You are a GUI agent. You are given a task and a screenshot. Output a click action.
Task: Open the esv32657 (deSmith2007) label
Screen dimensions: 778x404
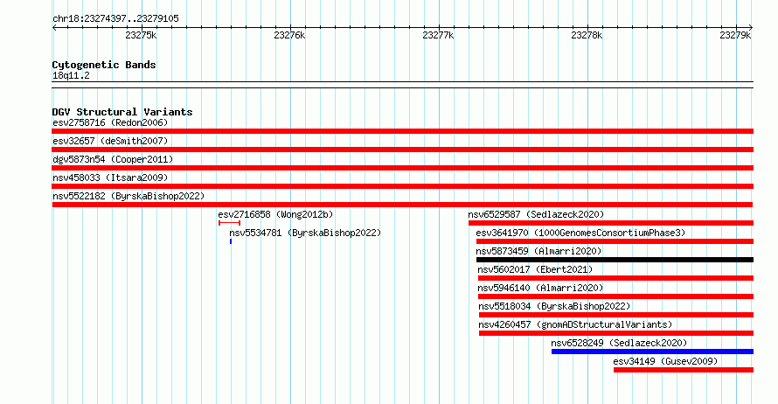pos(110,141)
